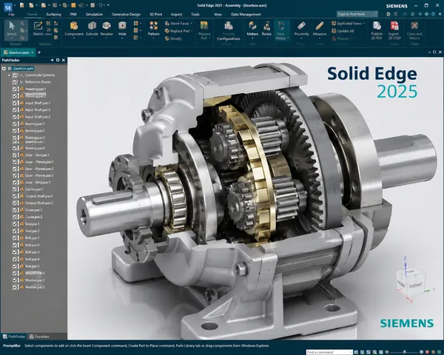Viewport: 444px width, 355px height.
Task: Open the Motors tool
Action: (252, 29)
